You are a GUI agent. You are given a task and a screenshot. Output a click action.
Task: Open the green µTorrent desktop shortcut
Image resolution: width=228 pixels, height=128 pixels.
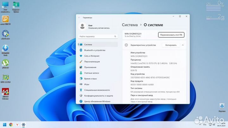point(5,64)
